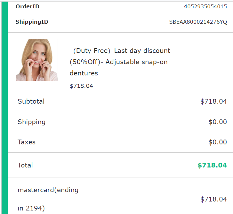The width and height of the screenshot is (233, 214).
Task: Select the green Total amount $718.04
Action: point(212,165)
